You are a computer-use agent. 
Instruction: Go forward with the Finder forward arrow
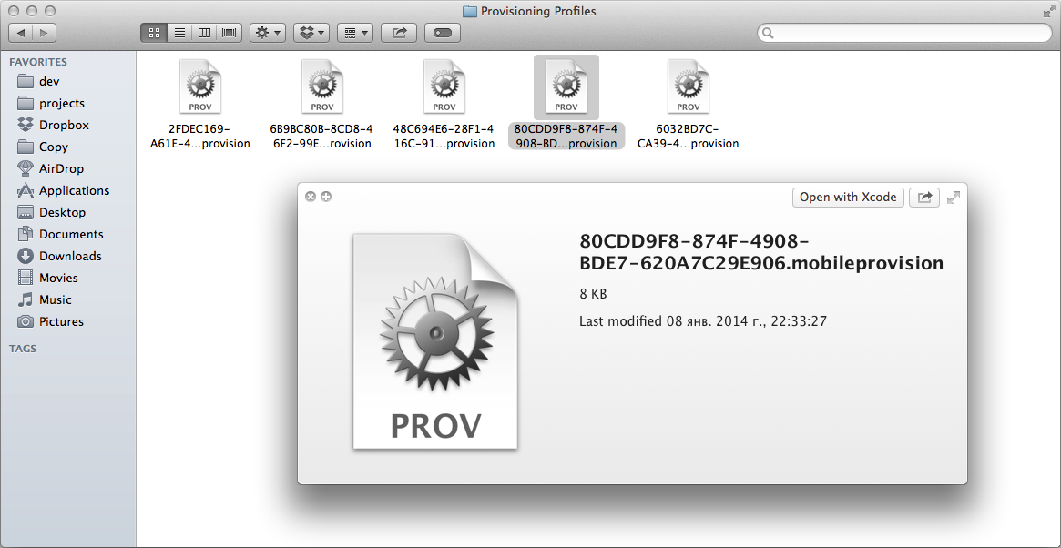tap(44, 33)
